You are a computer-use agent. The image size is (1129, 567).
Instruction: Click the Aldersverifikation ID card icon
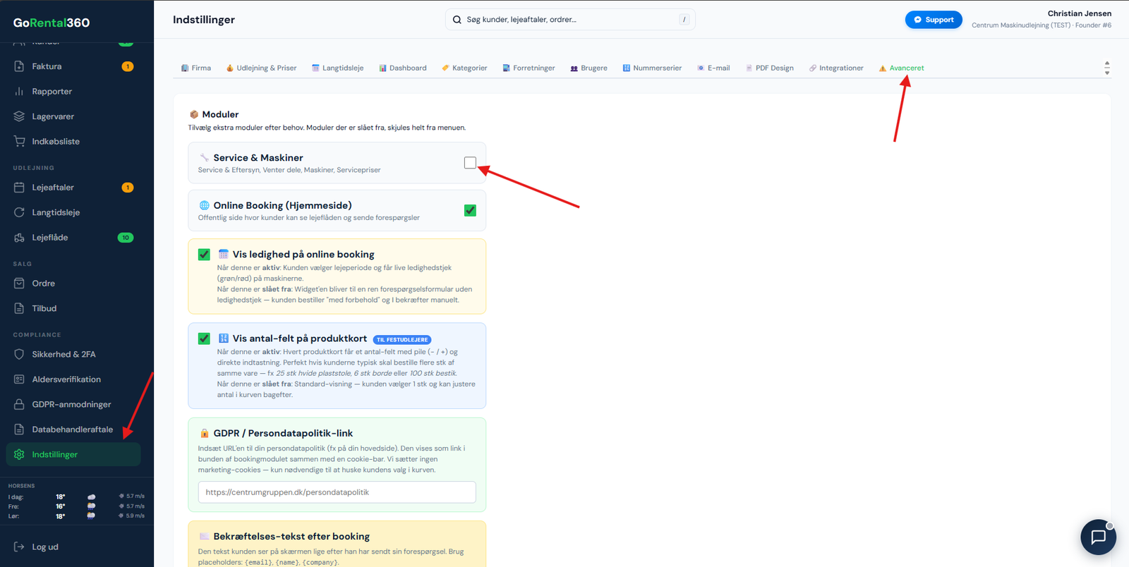pos(19,379)
